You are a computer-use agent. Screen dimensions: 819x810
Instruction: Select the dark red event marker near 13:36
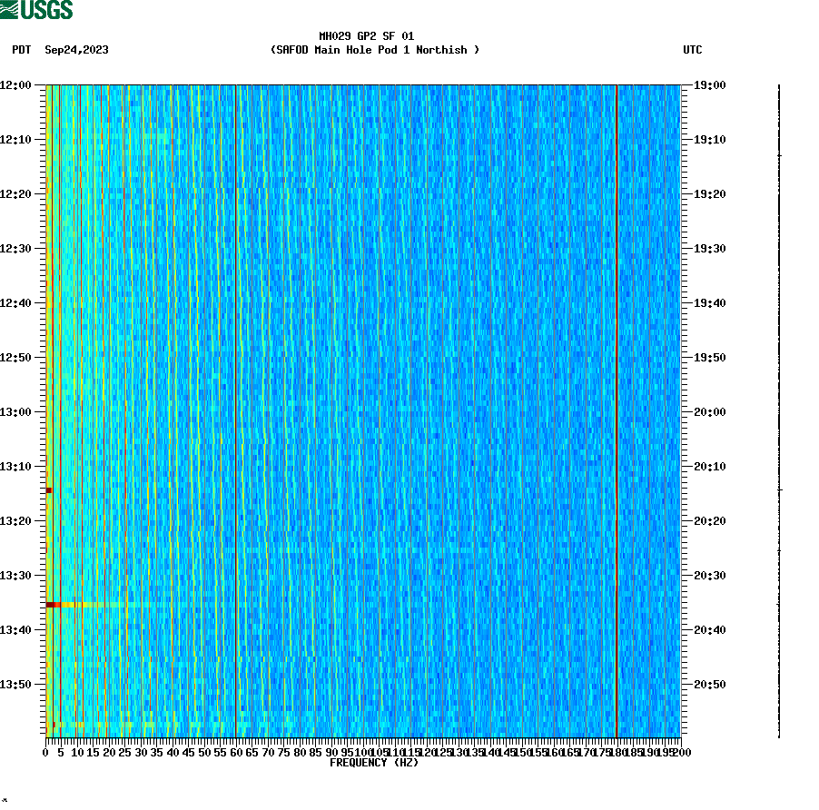pyautogui.click(x=50, y=605)
